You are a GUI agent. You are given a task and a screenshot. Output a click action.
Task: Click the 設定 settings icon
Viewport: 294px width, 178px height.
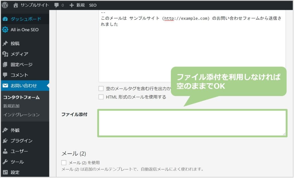[5, 172]
